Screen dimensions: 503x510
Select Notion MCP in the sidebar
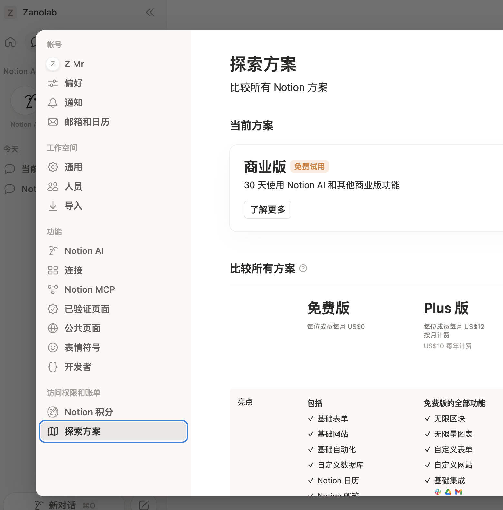click(113, 289)
